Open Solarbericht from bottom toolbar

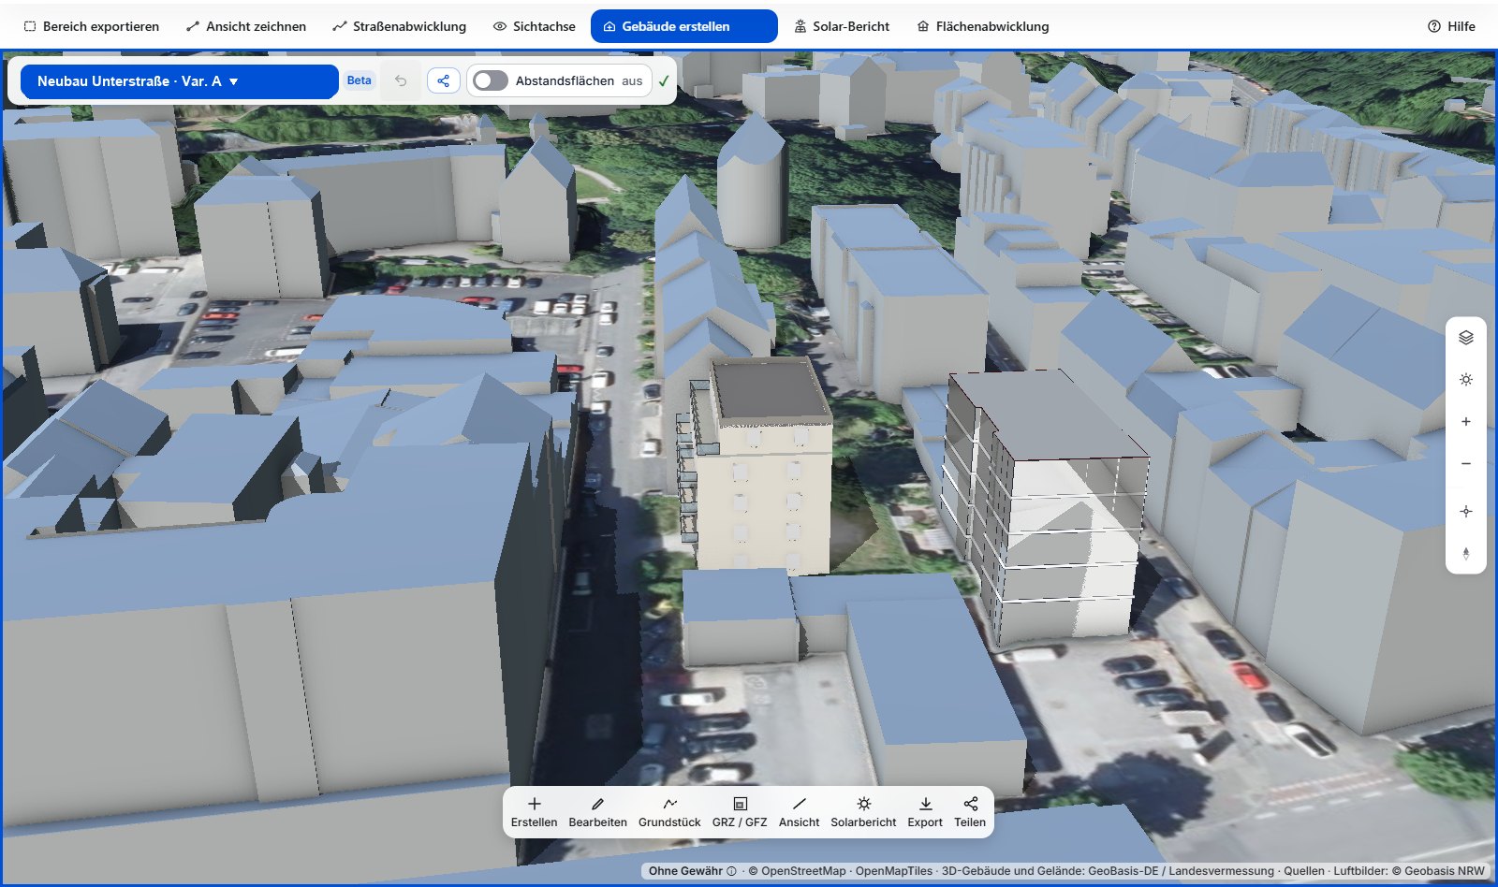pyautogui.click(x=863, y=812)
